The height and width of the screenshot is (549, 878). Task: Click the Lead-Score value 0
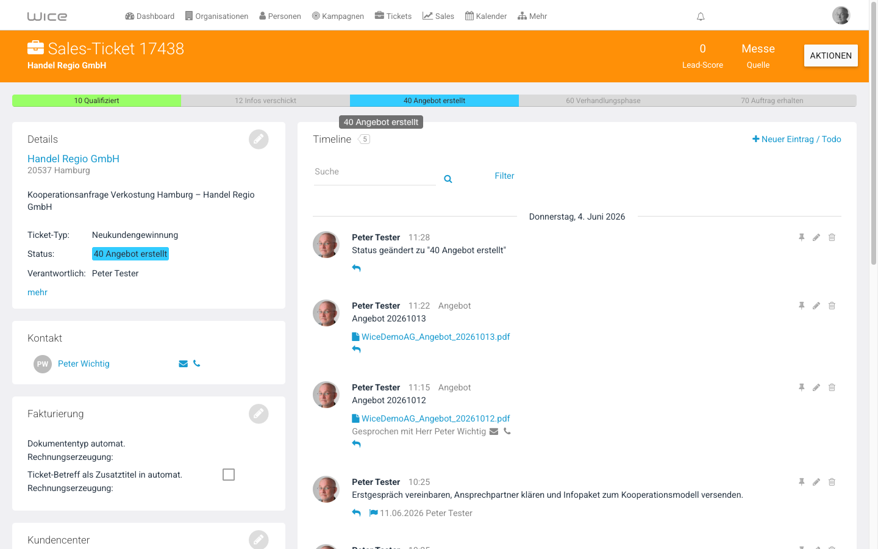pyautogui.click(x=702, y=49)
